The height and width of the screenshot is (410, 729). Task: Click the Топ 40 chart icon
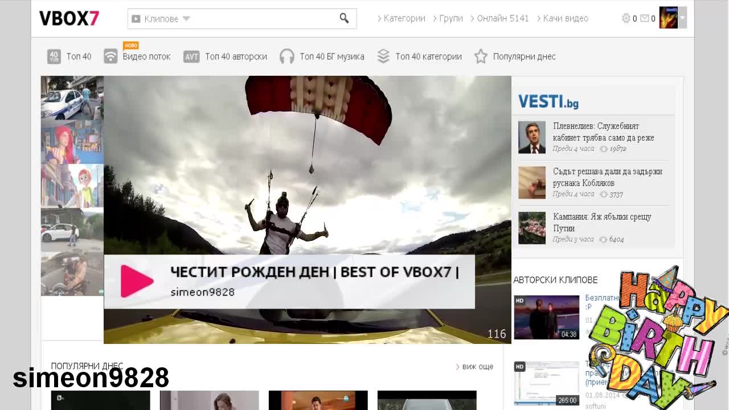[54, 56]
